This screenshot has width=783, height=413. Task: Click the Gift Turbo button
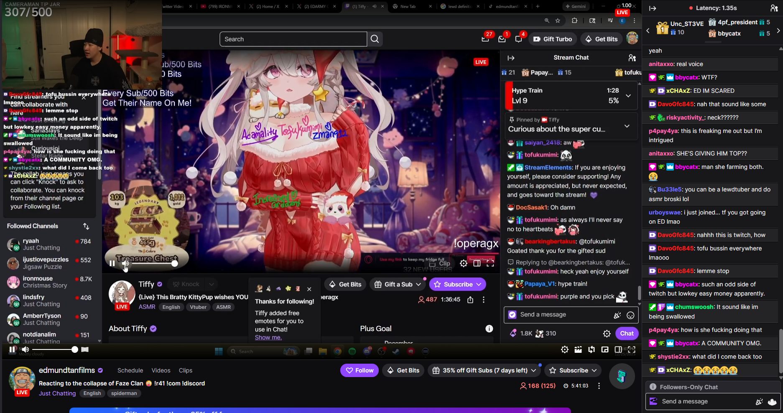(x=553, y=39)
